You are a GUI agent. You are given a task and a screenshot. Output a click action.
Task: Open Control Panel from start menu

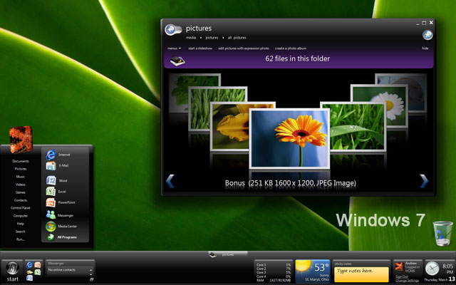pos(21,208)
